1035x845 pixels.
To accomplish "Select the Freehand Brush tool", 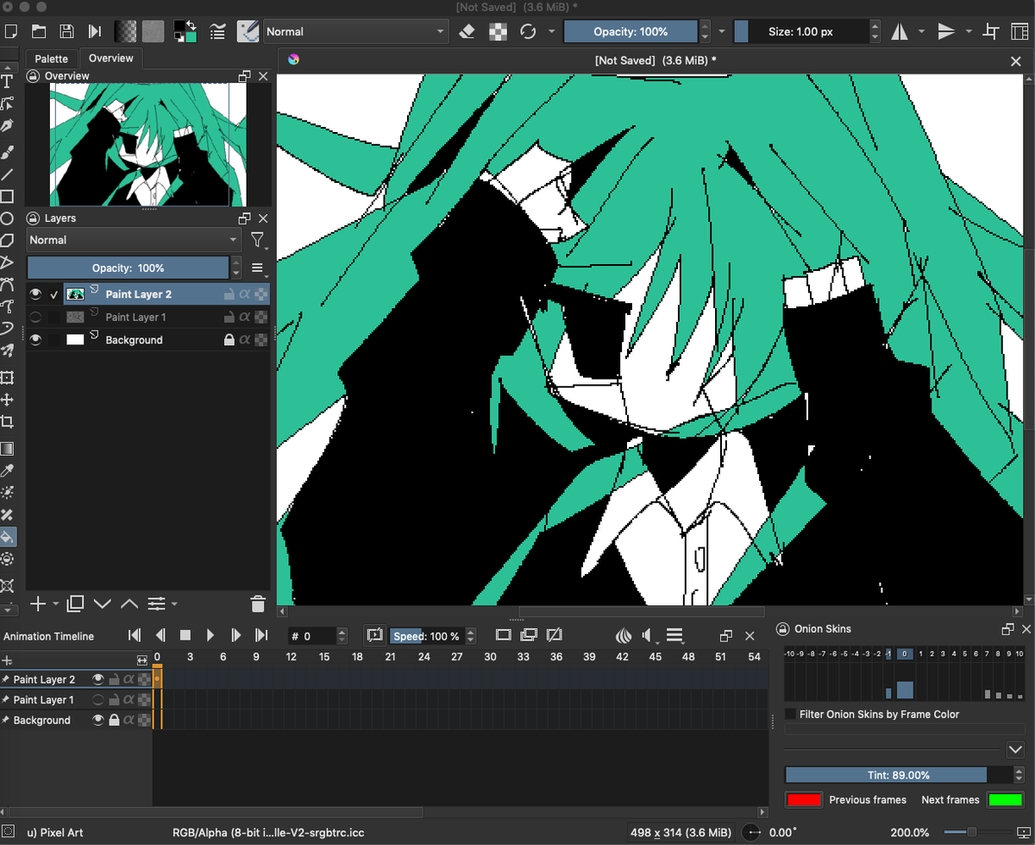I will pyautogui.click(x=7, y=152).
